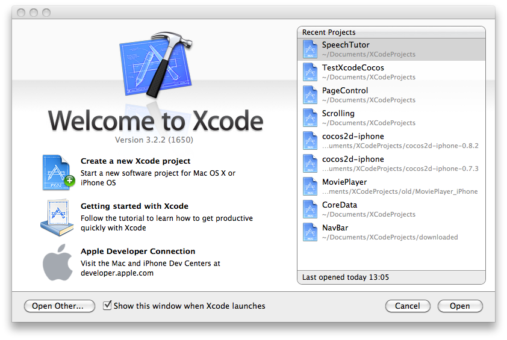
Task: Click the cocos2d-iphone-0.8.2 project file icon
Action: pyautogui.click(x=309, y=141)
